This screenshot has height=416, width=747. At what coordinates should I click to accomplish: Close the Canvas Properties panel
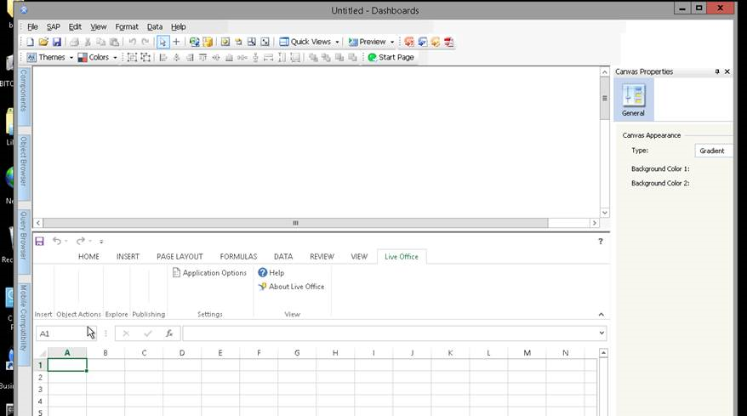tap(727, 71)
